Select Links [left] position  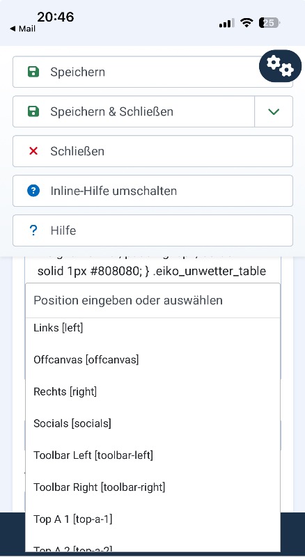153,328
